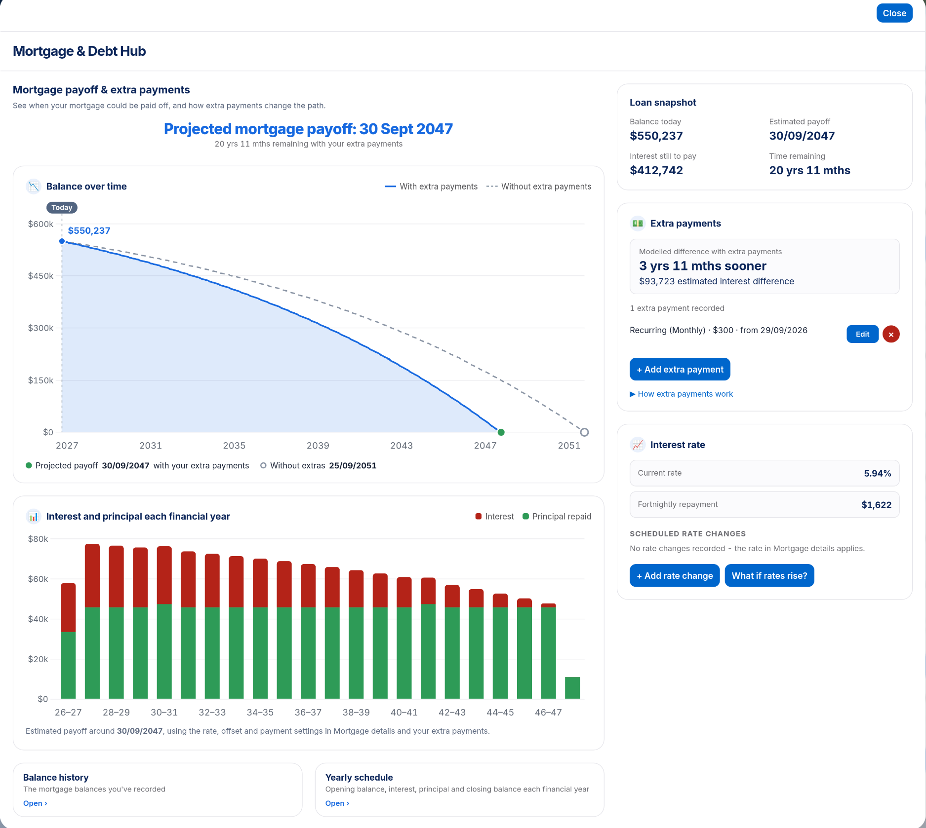Click the Today marker on balance chart
926x828 pixels.
[x=62, y=208]
